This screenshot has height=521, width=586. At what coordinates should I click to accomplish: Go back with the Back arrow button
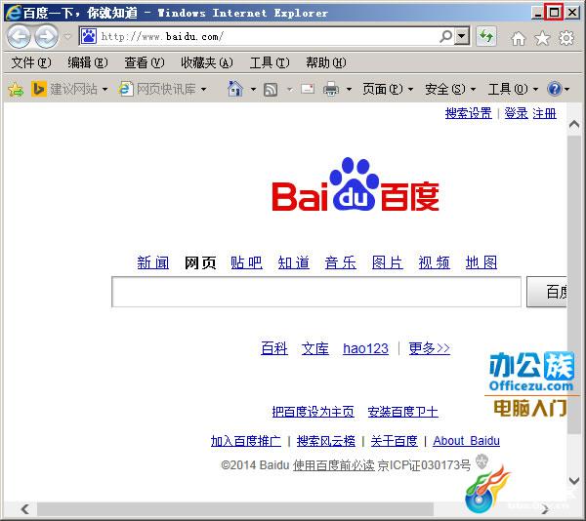pyautogui.click(x=19, y=36)
